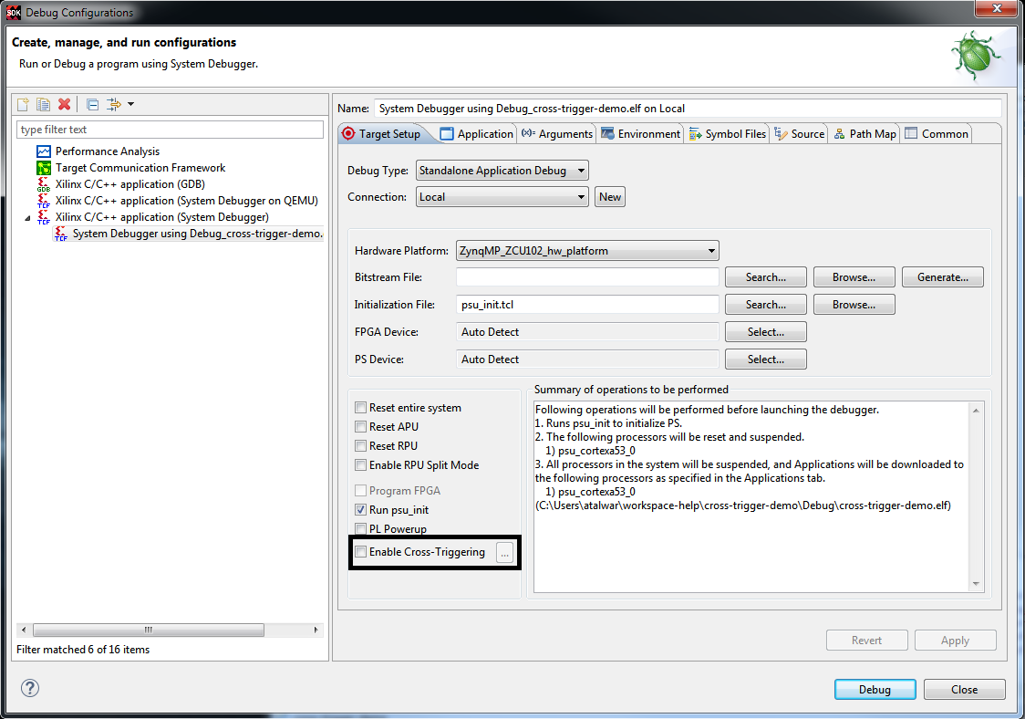This screenshot has width=1025, height=719.
Task: Click Select for FPGA Device
Action: click(x=765, y=332)
